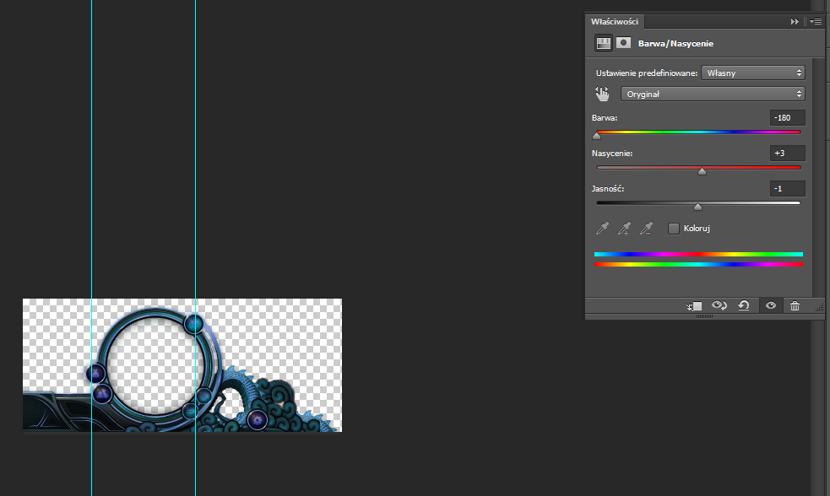Image resolution: width=830 pixels, height=496 pixels.
Task: Pick the add-to-sample eyedropper with plus
Action: pyautogui.click(x=624, y=229)
